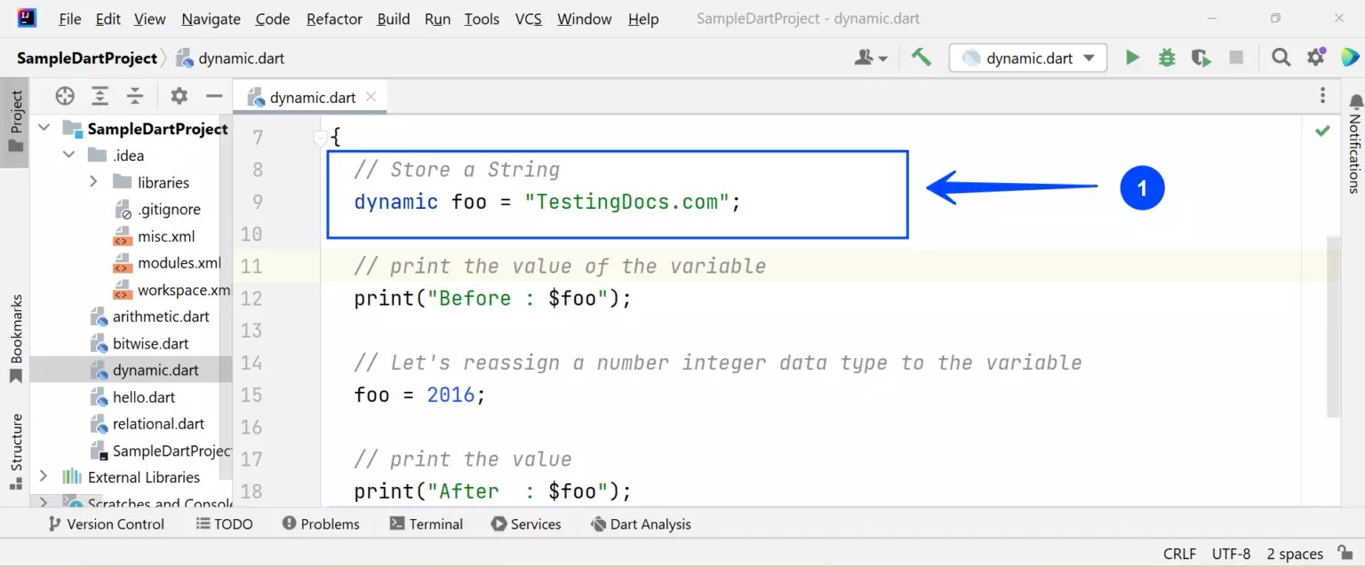
Task: Start debugging with the bug icon
Action: 1166,56
